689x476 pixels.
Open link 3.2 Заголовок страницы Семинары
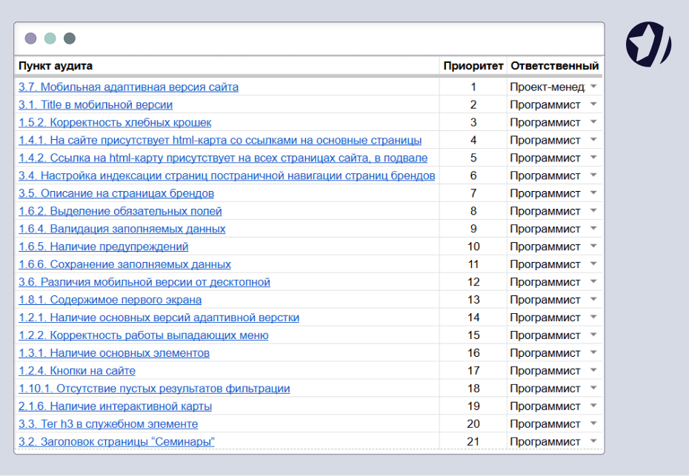[116, 442]
